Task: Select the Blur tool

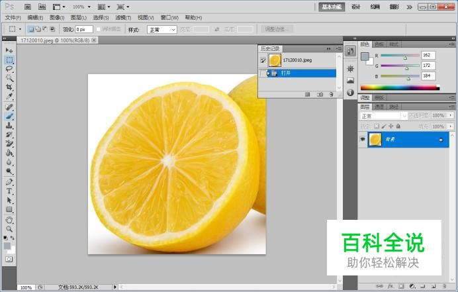Action: [x=9, y=162]
